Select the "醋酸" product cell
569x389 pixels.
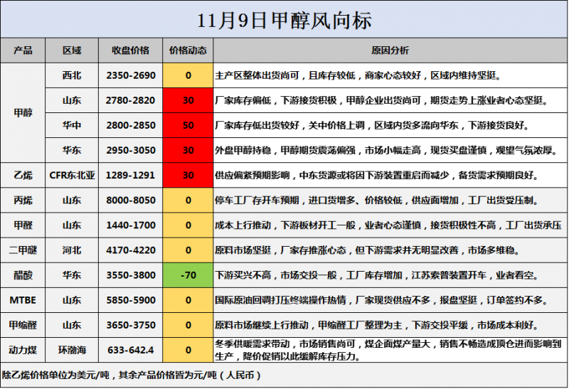23,275
